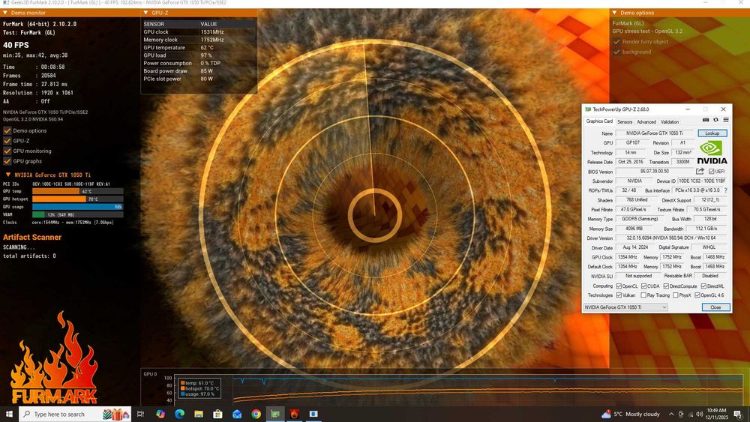Click the GPU-Z screenshot camera icon
The width and height of the screenshot is (750, 422).
click(x=706, y=120)
